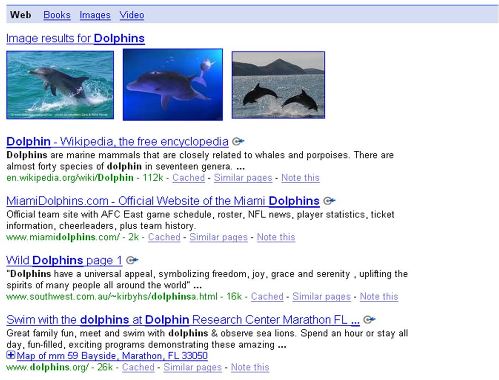Open Cached link for dolphins.org result

tap(138, 367)
